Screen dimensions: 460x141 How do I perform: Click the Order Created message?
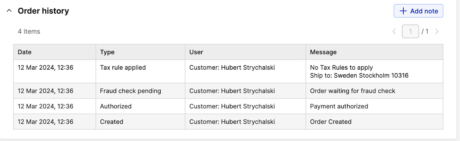(x=331, y=122)
